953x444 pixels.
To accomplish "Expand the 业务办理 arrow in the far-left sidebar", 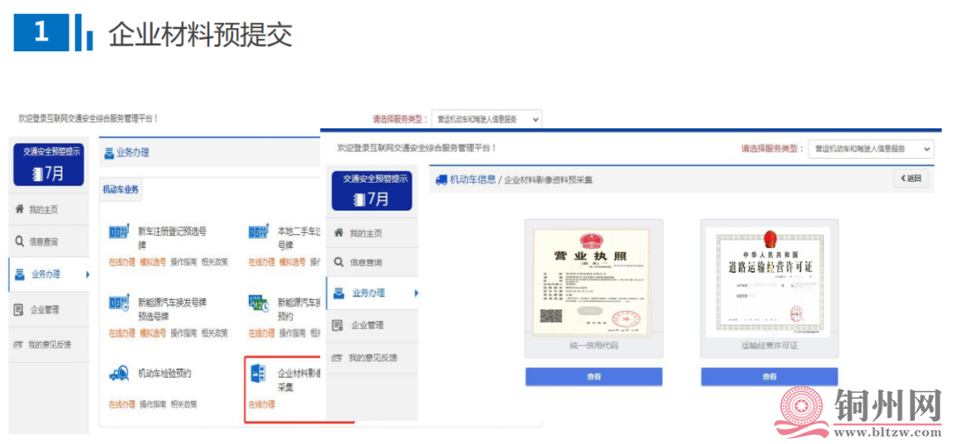I will click(86, 275).
